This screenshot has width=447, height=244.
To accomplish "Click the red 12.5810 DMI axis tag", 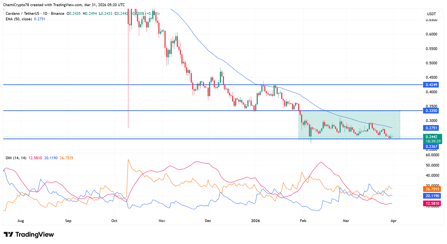I will coord(432,204).
